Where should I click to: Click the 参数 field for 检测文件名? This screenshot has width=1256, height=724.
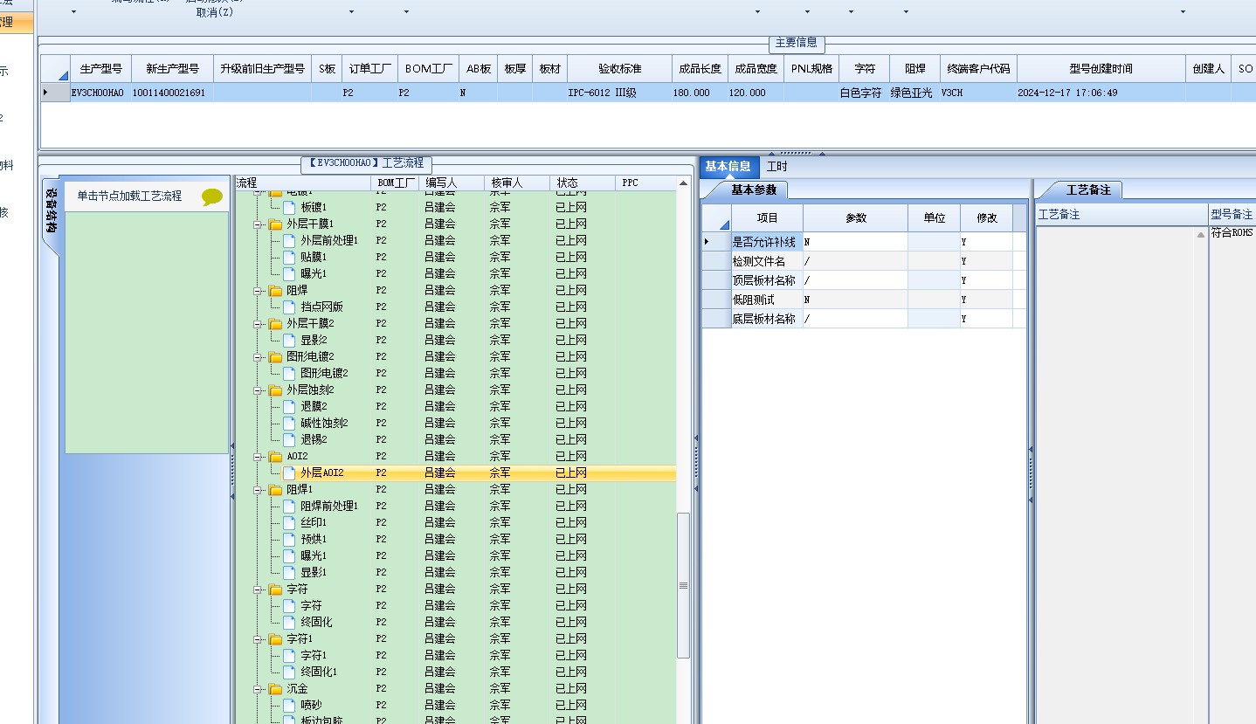click(x=855, y=261)
